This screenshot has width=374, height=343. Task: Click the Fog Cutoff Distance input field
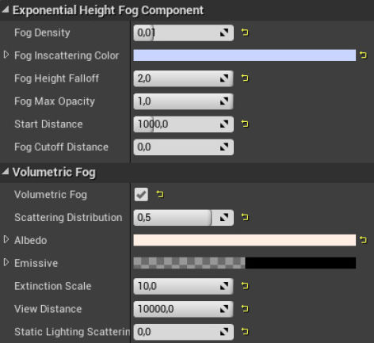(x=183, y=147)
